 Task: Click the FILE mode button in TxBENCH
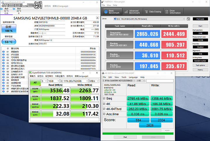pos(200,19)
